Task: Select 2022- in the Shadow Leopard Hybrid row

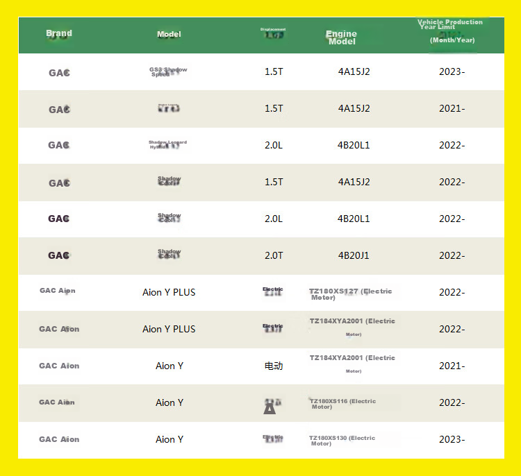Action: [x=452, y=146]
